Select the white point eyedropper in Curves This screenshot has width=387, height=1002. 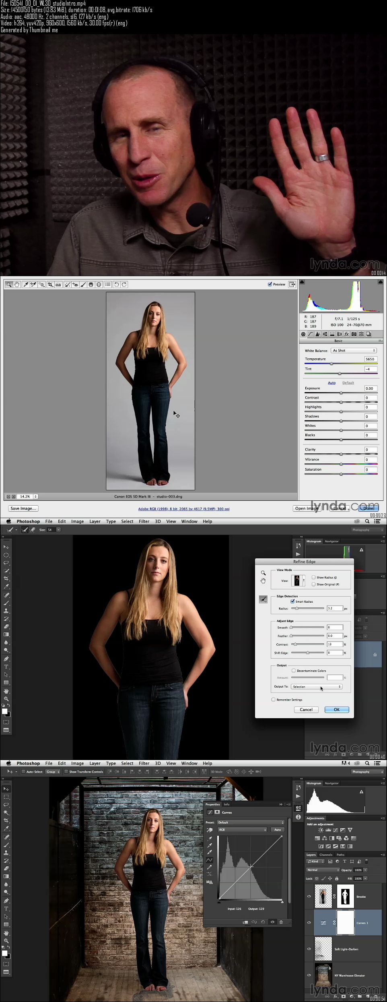(210, 852)
